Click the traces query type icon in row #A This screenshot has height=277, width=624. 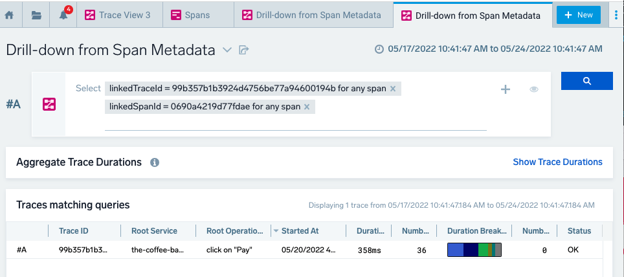coord(49,104)
